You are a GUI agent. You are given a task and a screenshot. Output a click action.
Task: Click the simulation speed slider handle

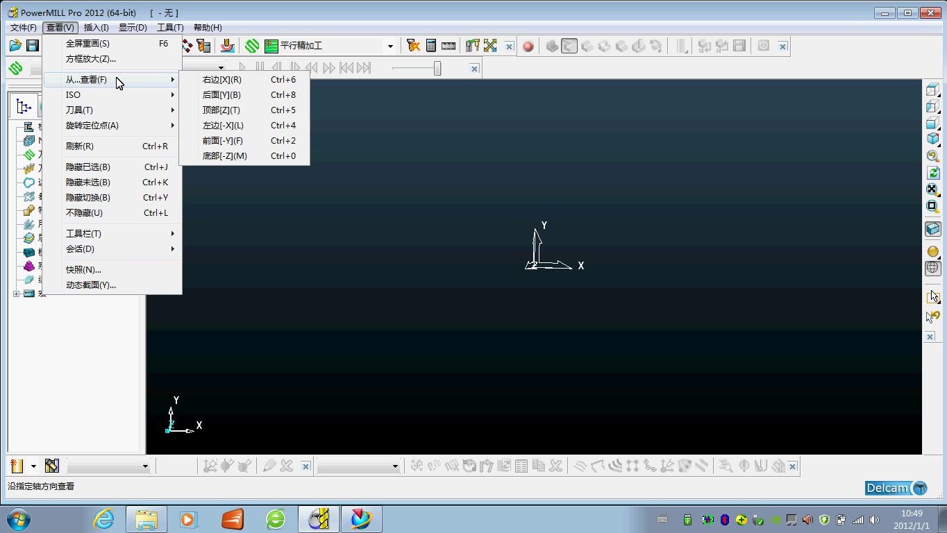pos(437,68)
